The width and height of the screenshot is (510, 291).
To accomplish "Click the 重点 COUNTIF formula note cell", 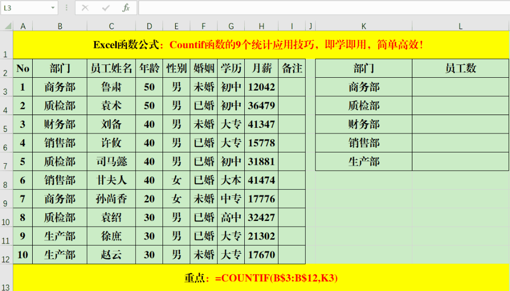I will coord(261,278).
